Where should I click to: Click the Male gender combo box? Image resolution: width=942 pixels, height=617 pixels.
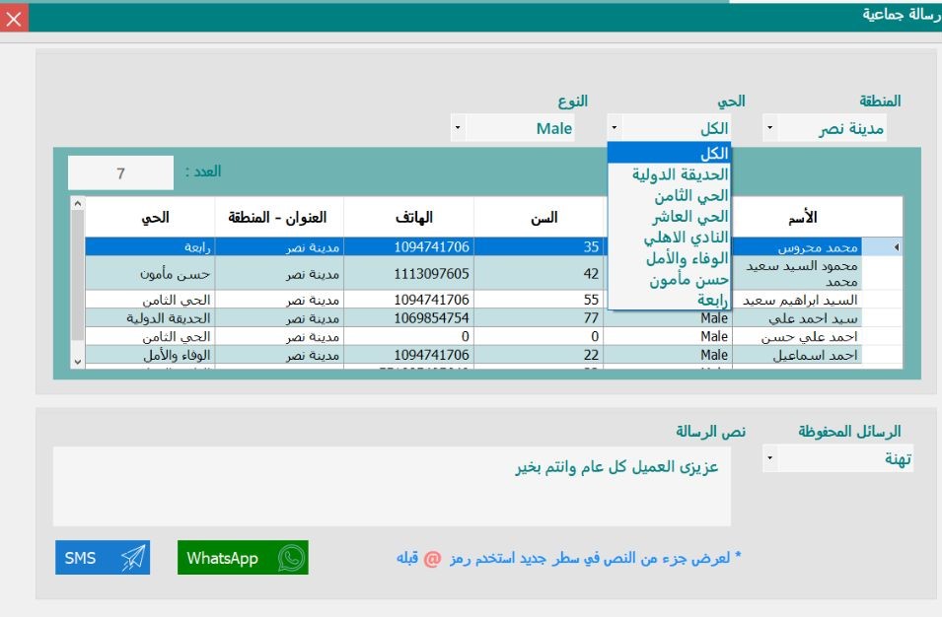click(x=513, y=128)
